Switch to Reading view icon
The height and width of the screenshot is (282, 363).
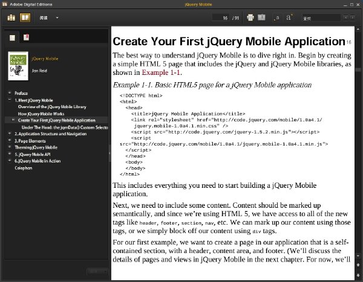point(25,18)
